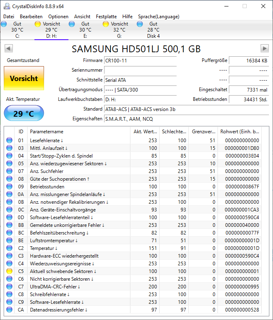
Task: Click the blue status orb for drive C:
Action: 4,24
